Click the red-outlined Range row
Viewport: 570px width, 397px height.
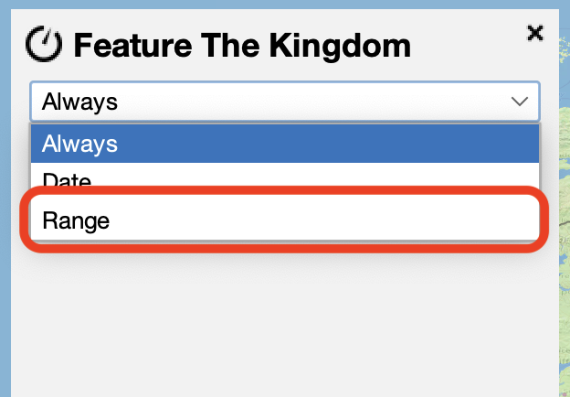point(284,220)
